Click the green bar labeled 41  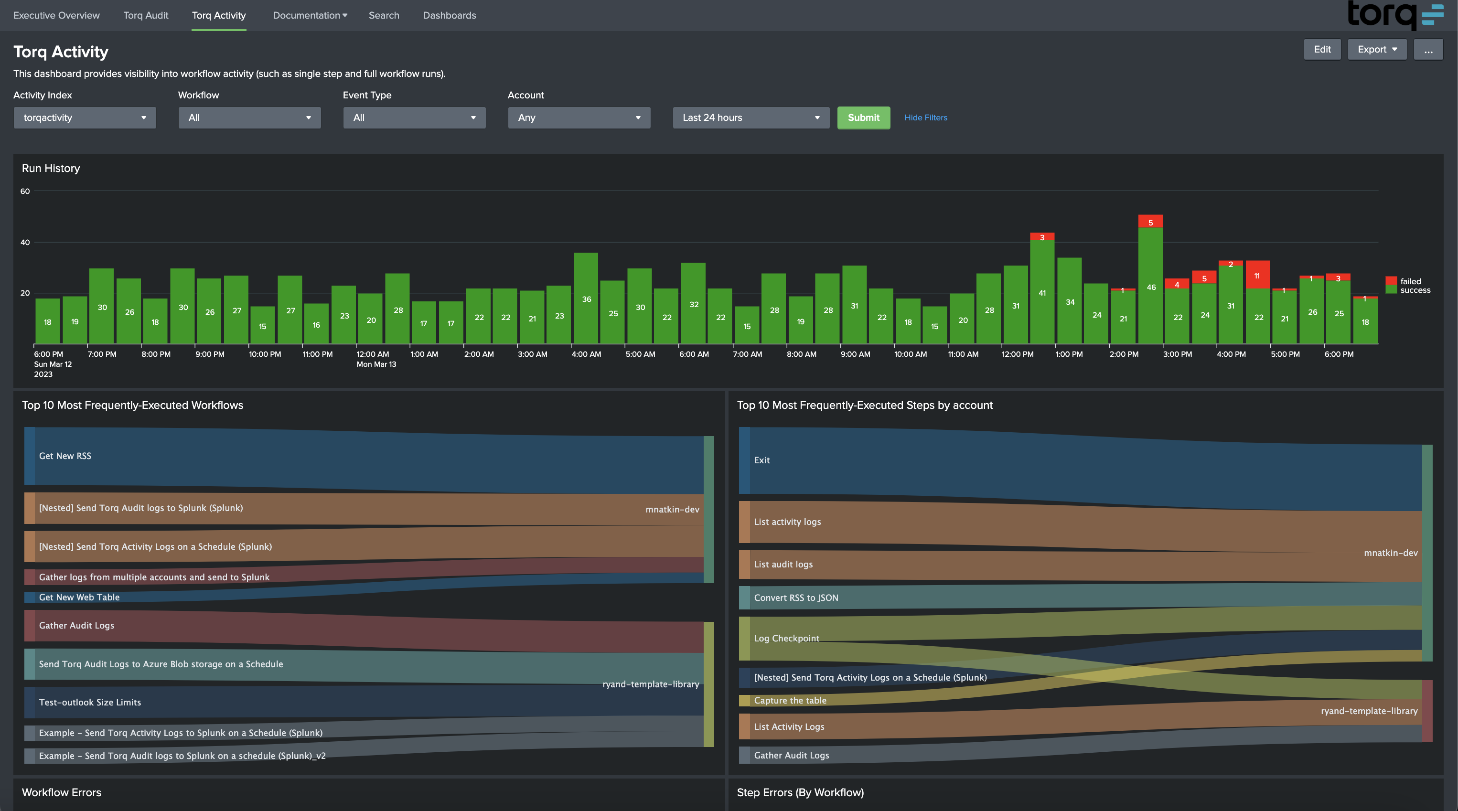click(1042, 292)
